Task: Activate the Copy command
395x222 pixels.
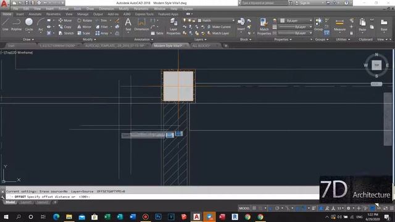Action: coord(65,27)
